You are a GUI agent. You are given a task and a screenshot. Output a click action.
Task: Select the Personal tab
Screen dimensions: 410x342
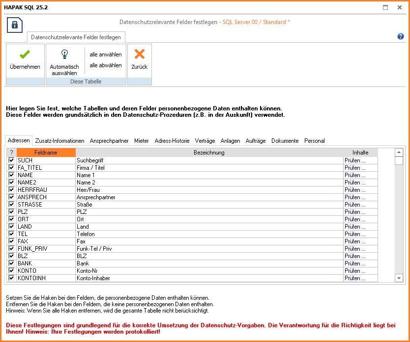[314, 141]
